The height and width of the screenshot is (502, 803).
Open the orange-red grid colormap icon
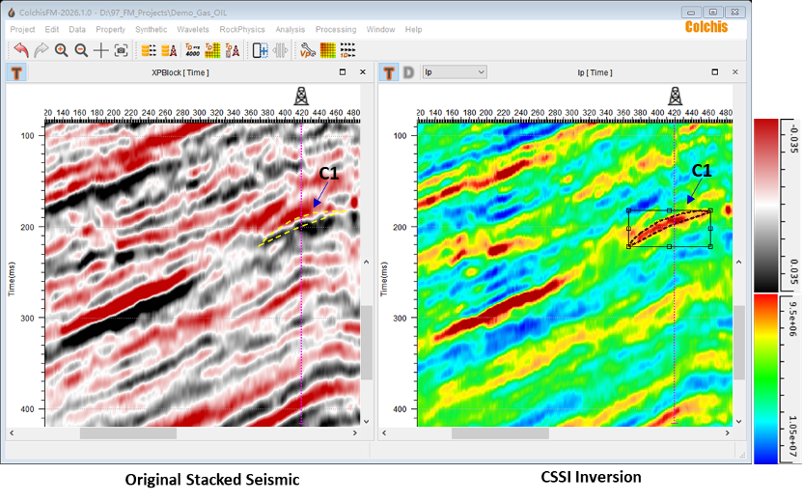pos(328,50)
